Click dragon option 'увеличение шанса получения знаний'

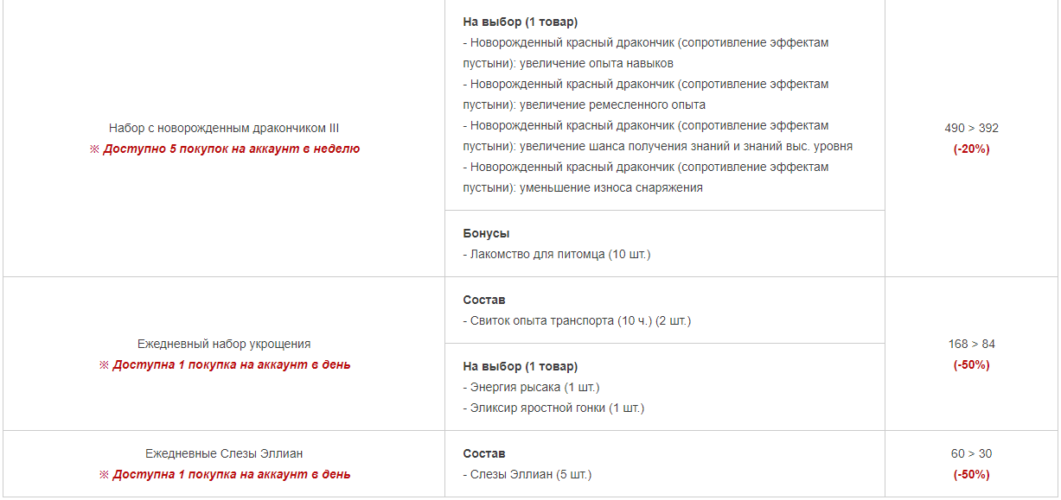658,136
